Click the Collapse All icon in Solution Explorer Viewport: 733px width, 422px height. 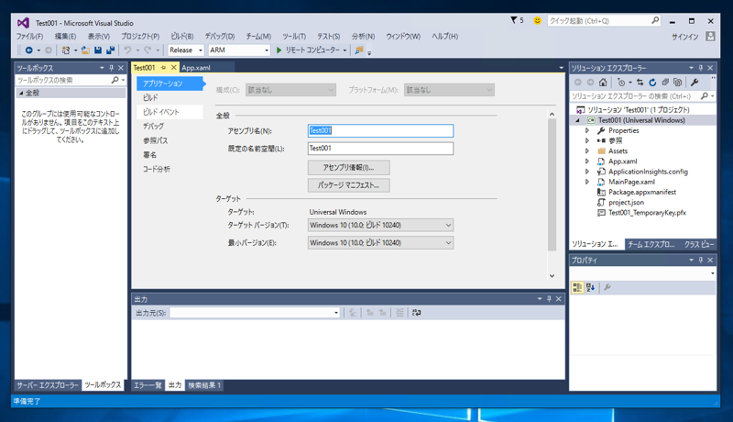click(x=665, y=83)
